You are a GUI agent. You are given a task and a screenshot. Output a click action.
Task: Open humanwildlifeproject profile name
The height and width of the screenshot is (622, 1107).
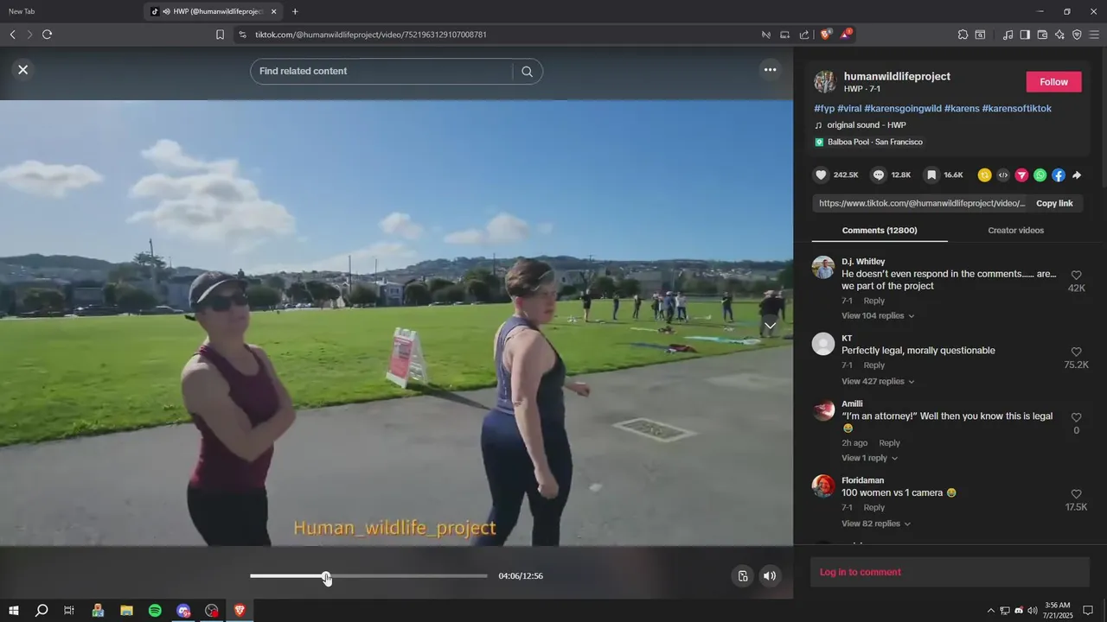coord(897,76)
